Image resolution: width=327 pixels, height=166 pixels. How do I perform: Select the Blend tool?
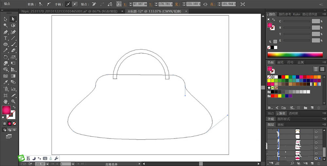[x=13, y=82]
